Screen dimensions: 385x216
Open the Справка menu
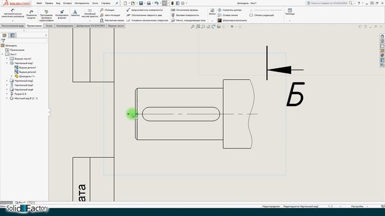click(x=106, y=3)
